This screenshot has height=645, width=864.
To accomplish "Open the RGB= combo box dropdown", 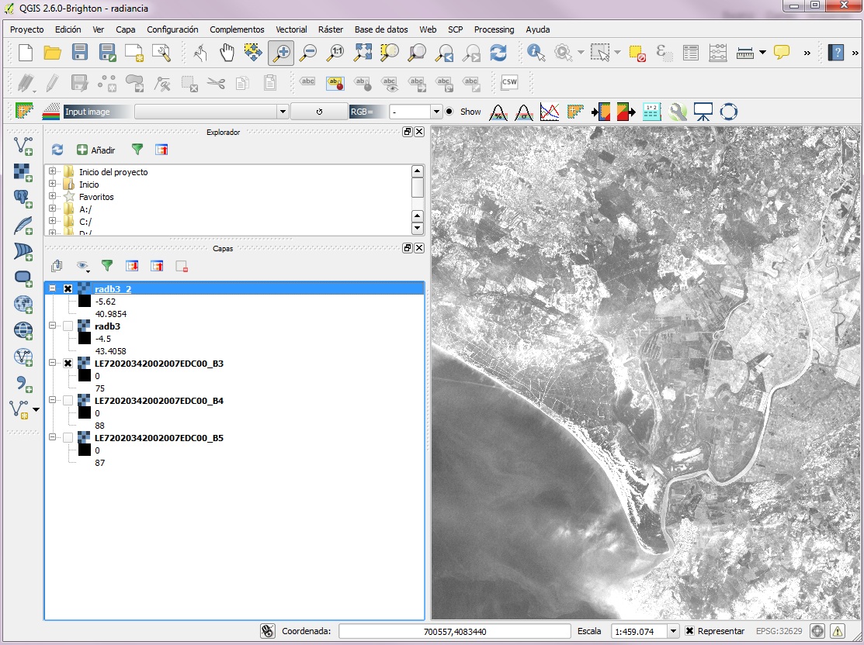I will pyautogui.click(x=436, y=112).
